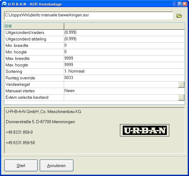Click the U-R-B-A-N GmbH company name text
This screenshot has height=176, width=189.
(x=43, y=111)
